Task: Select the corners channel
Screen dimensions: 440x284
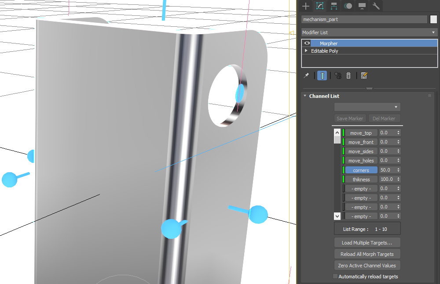Action: [x=361, y=170]
